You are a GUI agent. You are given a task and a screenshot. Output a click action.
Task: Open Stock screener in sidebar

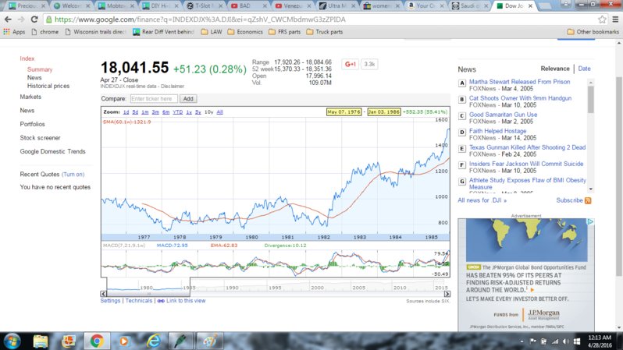[x=40, y=138]
